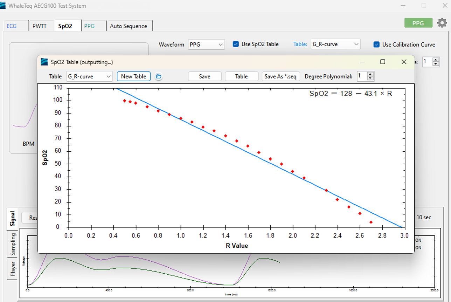Open the Auto Sequence tab
Screen dimensions: 451x302
[x=129, y=26]
